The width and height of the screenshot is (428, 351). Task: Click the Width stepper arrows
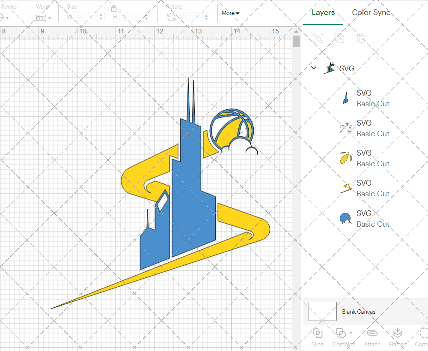pos(101,17)
